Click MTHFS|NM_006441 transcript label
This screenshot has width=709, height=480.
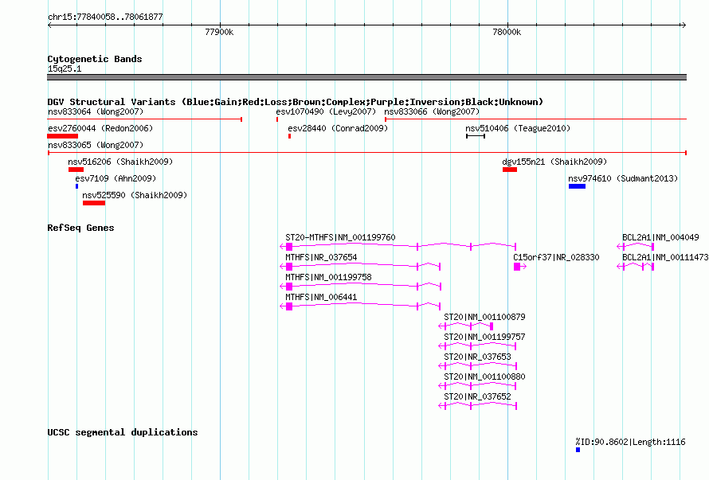[321, 297]
